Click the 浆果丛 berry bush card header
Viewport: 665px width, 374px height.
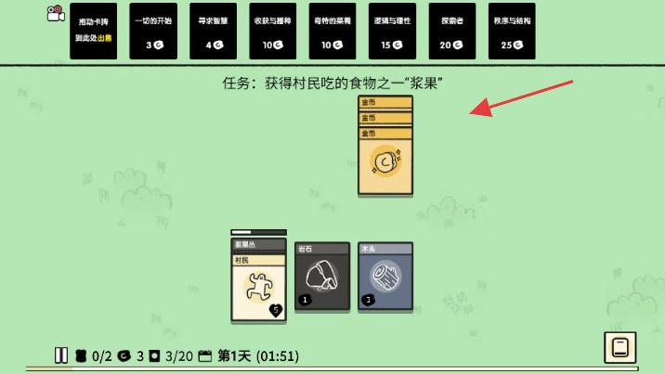259,245
